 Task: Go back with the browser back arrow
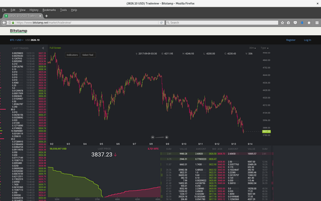click(4, 23)
